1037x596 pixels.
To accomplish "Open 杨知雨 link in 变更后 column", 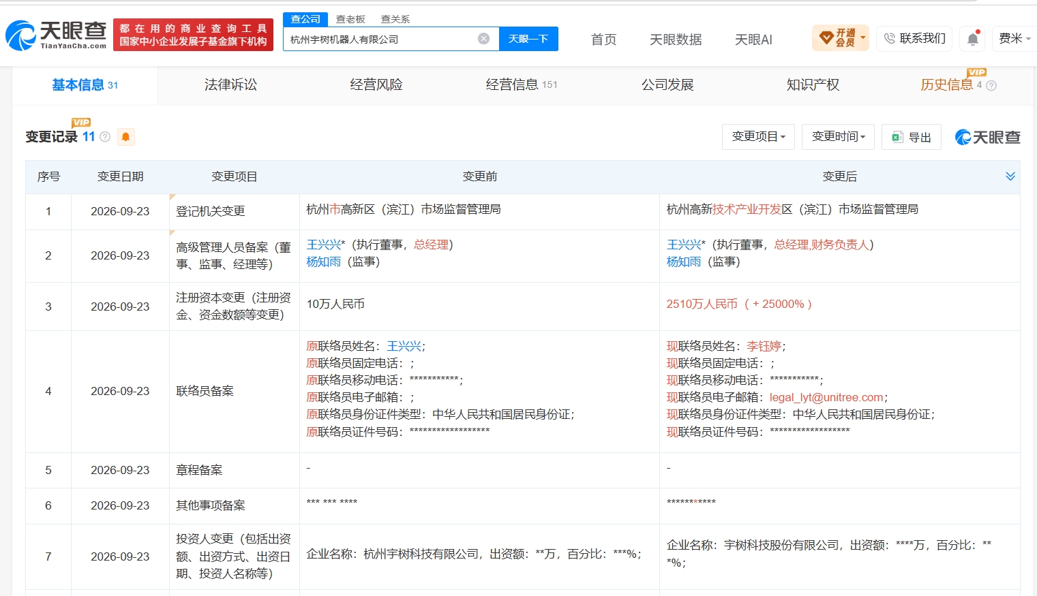I will (x=684, y=262).
